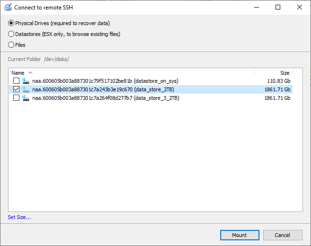Screen dimensions: 311x246
Task: Select the Physical Drives radio option
Action: point(11,23)
